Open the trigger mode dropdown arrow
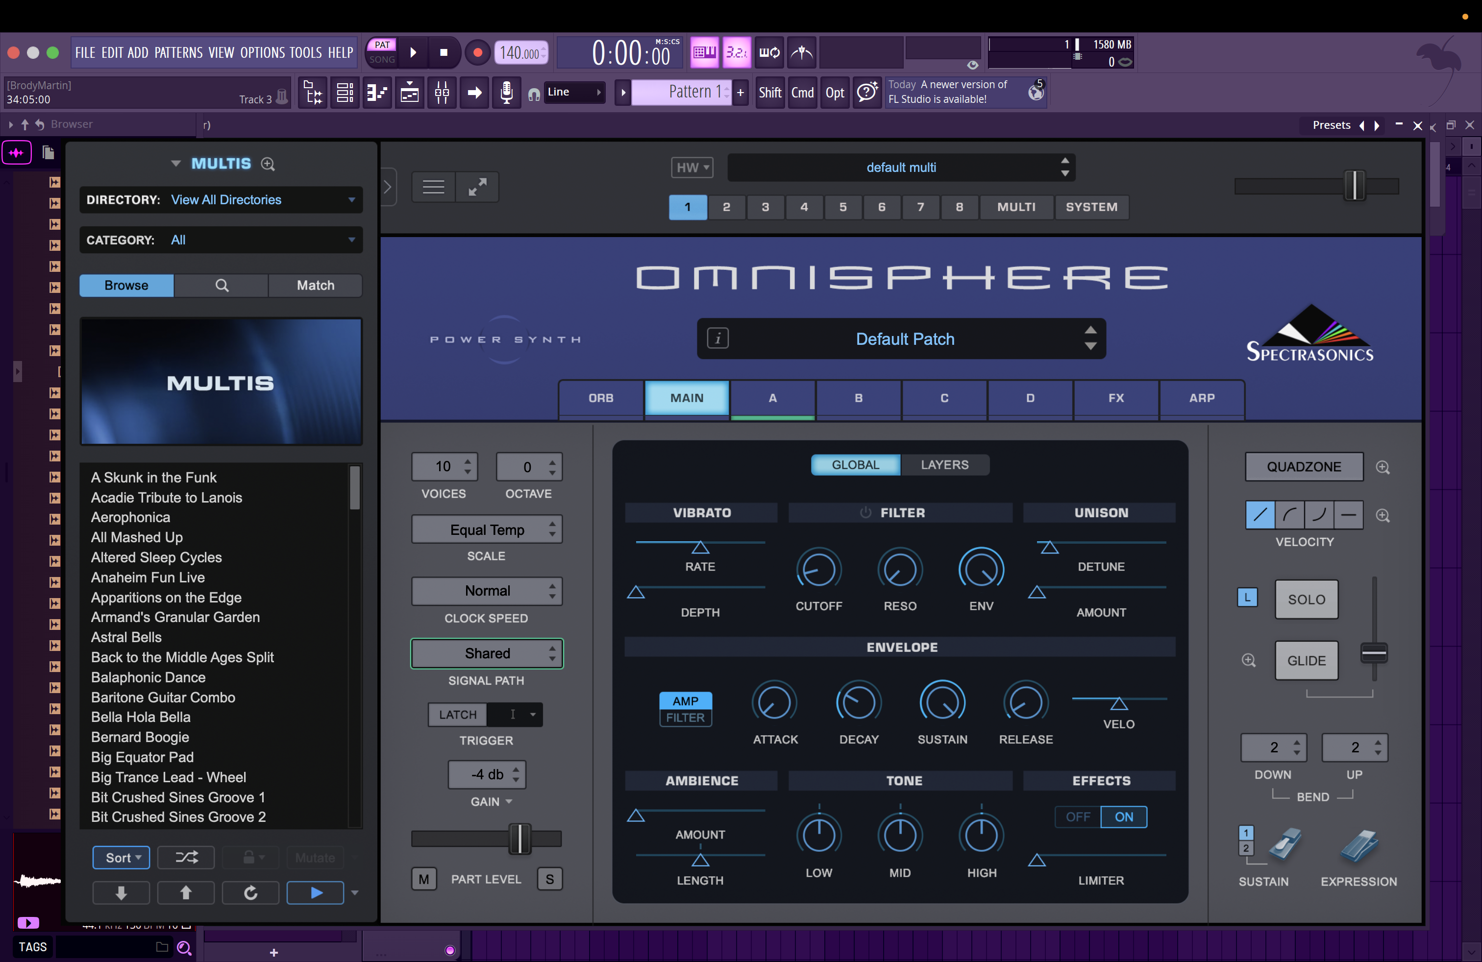The width and height of the screenshot is (1482, 962). tap(533, 714)
